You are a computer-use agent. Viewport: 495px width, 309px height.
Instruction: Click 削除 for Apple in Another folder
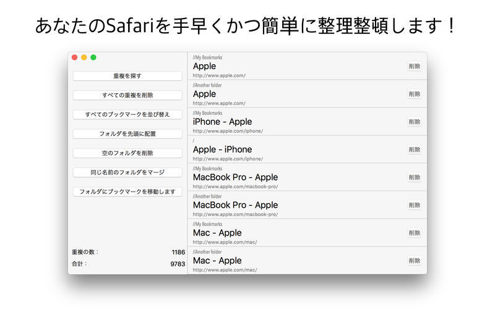point(414,94)
